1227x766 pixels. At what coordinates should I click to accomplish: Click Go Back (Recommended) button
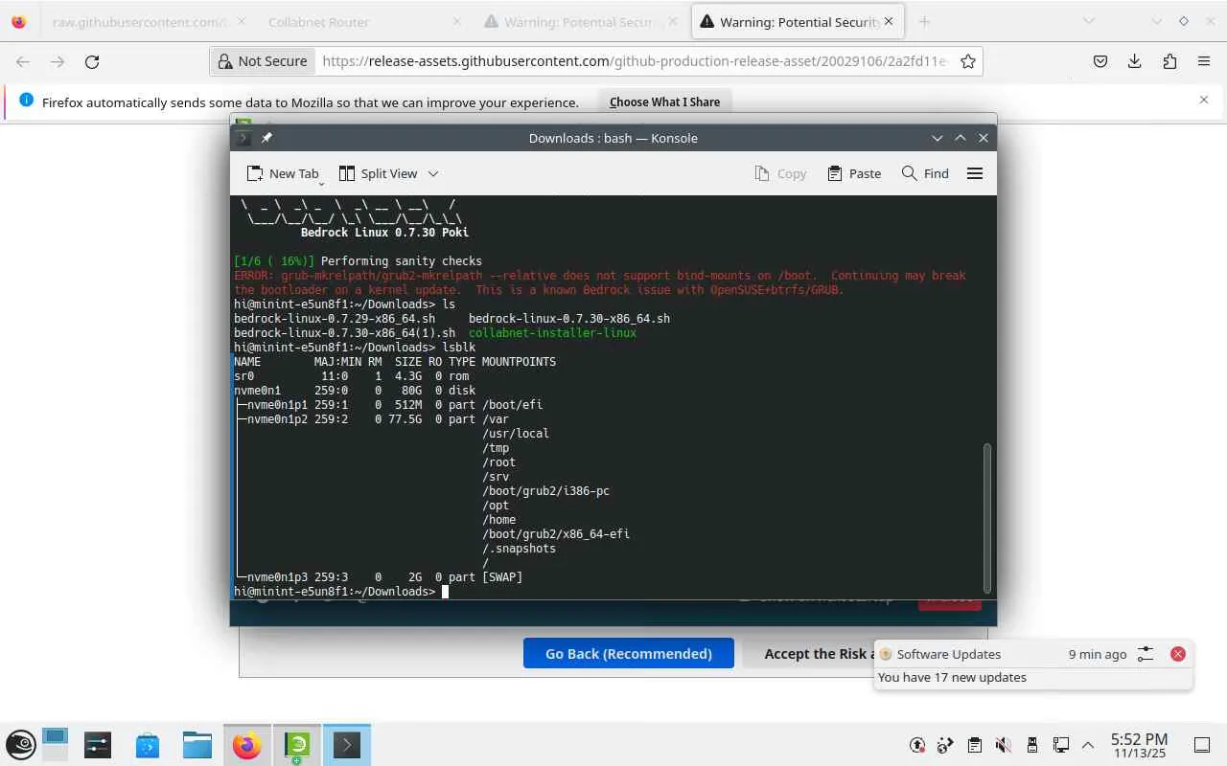(x=629, y=654)
